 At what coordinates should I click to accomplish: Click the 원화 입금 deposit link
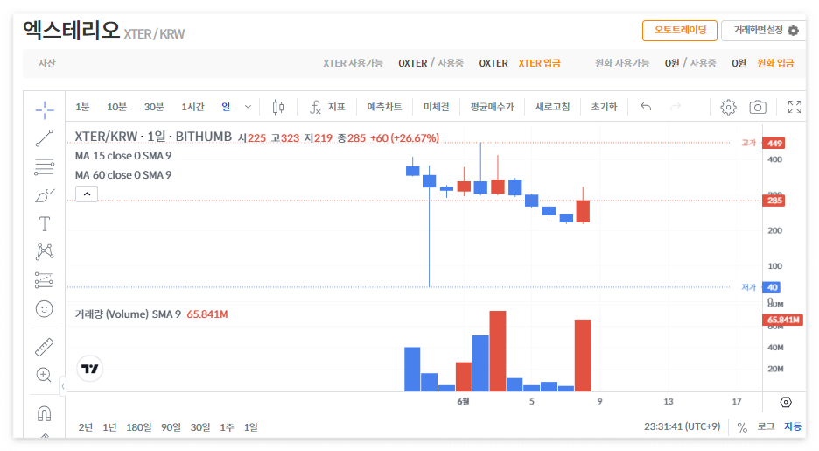(x=775, y=63)
